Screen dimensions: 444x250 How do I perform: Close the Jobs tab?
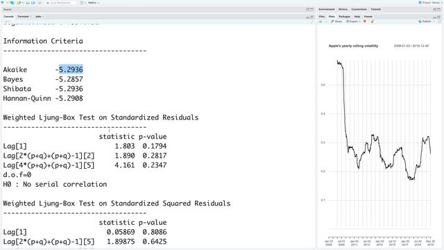click(43, 17)
